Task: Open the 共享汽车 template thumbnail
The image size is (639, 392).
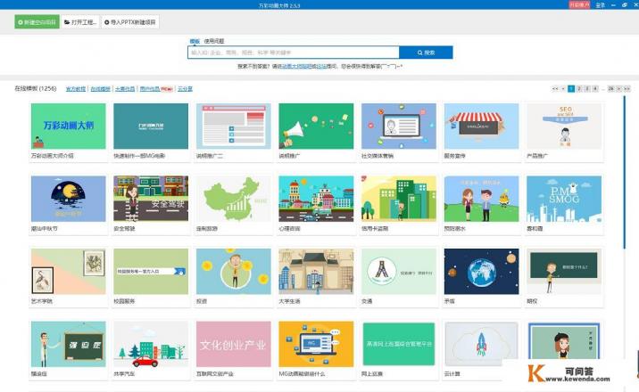Action: coord(150,343)
